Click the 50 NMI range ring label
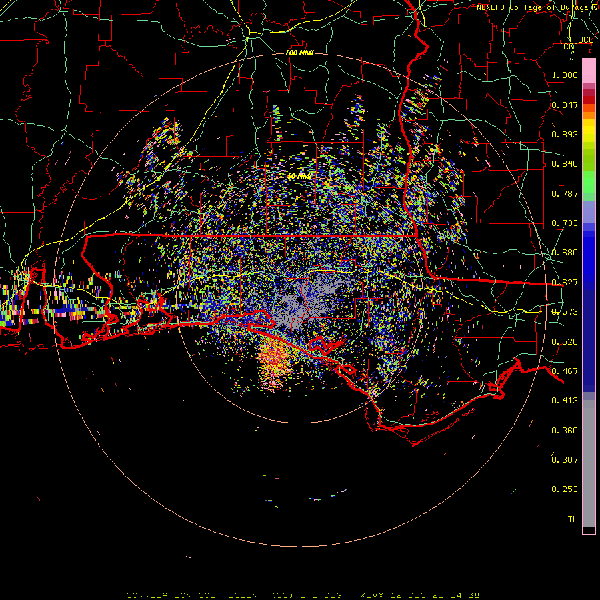 pyautogui.click(x=300, y=176)
